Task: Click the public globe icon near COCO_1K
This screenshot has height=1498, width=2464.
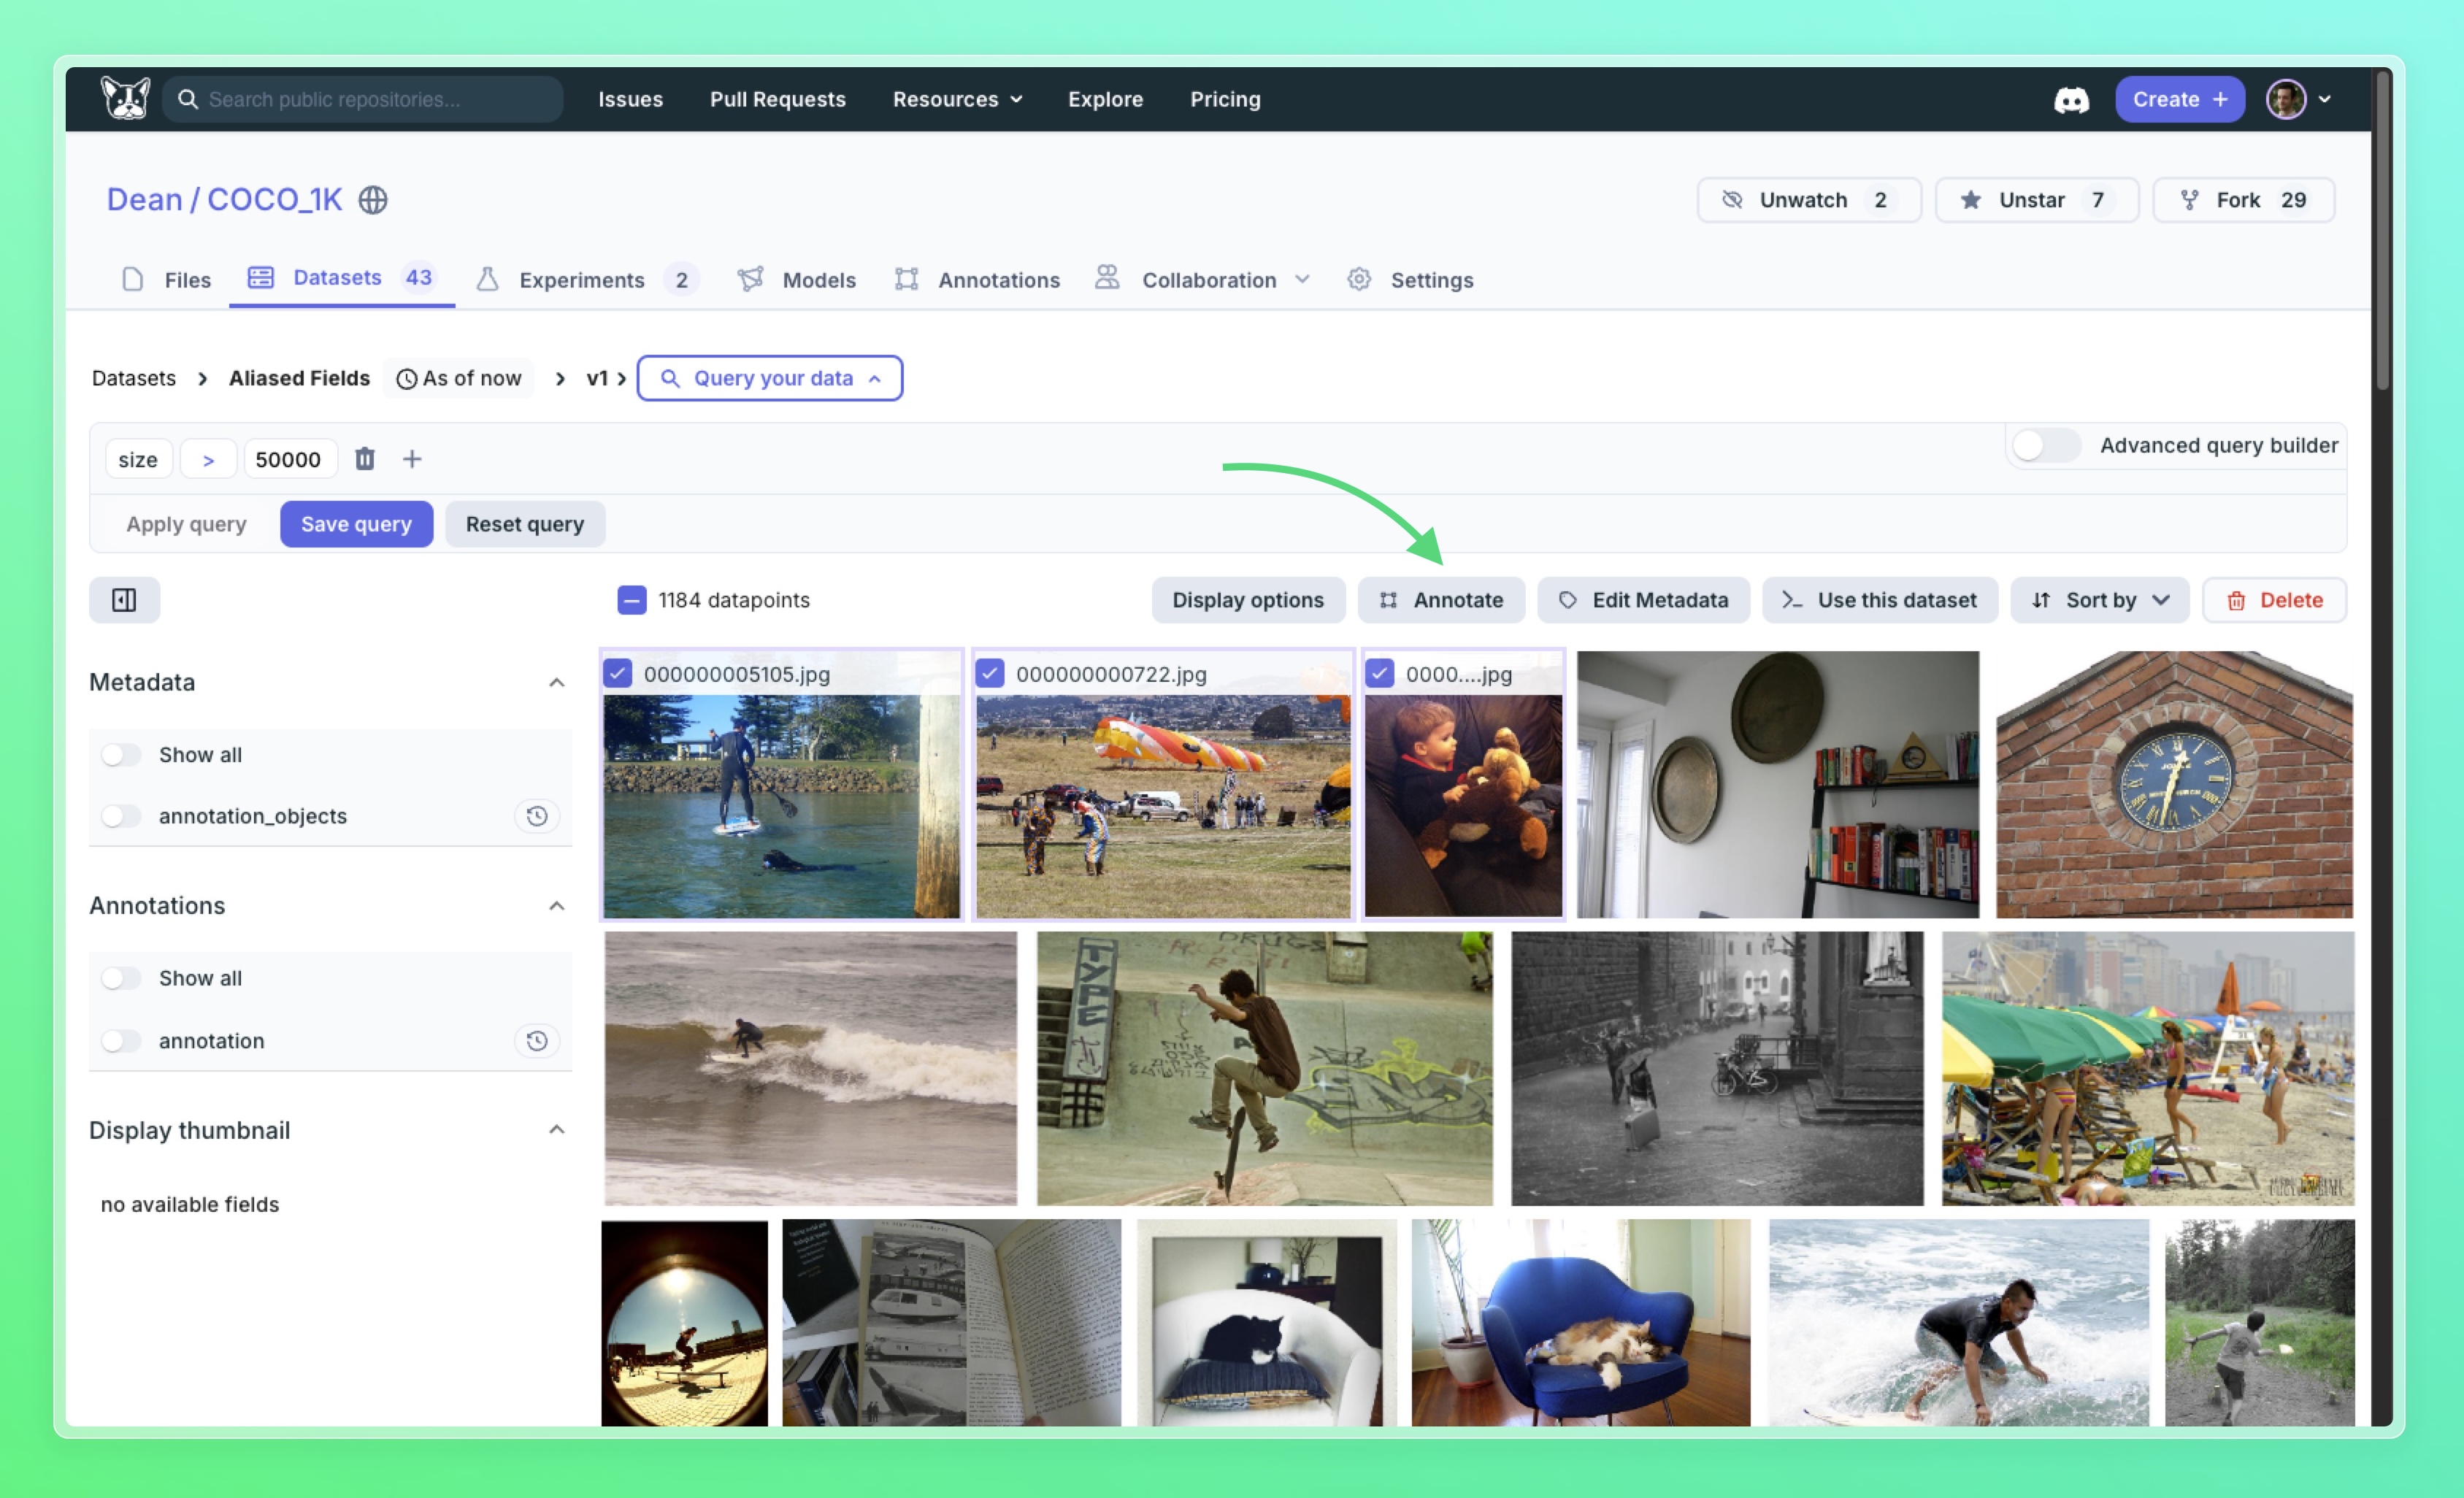Action: pos(373,200)
